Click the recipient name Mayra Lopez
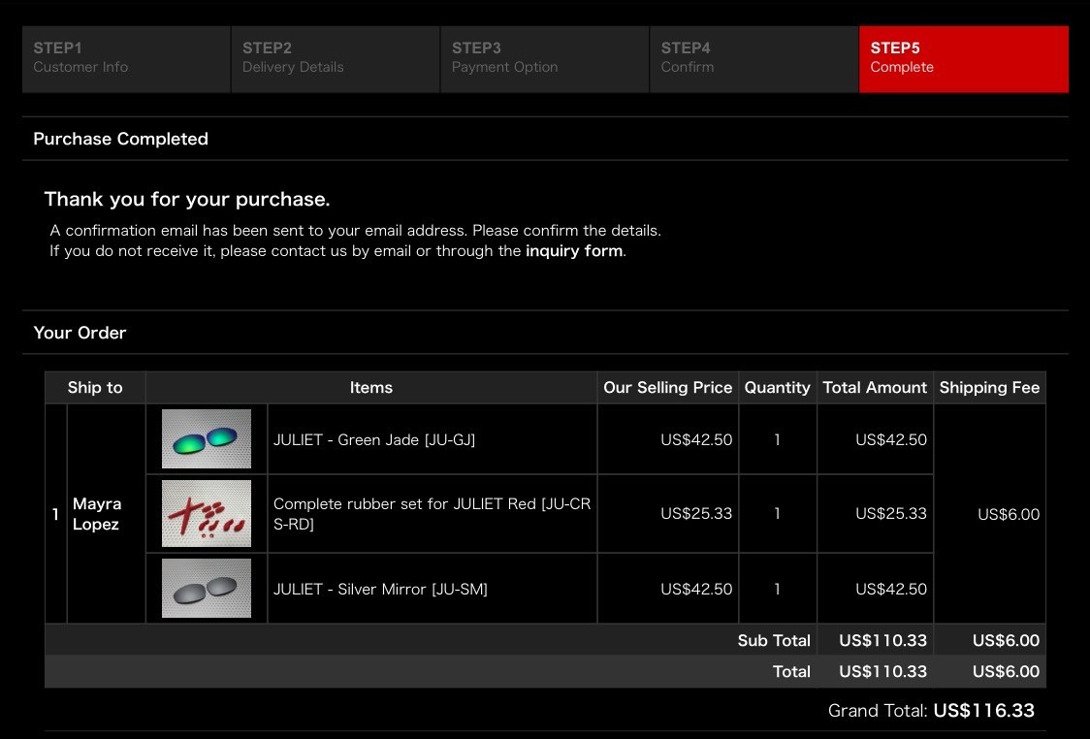 (97, 514)
